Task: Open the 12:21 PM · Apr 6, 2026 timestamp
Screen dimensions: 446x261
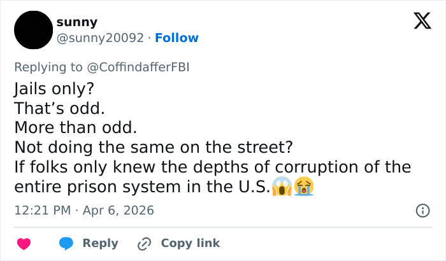Action: [x=83, y=210]
